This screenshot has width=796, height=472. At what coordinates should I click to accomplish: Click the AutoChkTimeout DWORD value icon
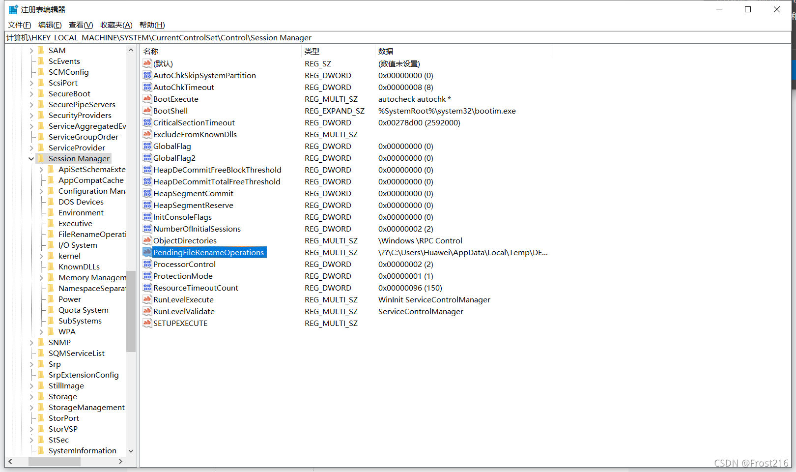point(147,87)
